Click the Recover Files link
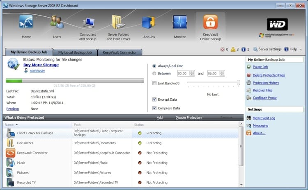The image size is (308, 190). 263,90
